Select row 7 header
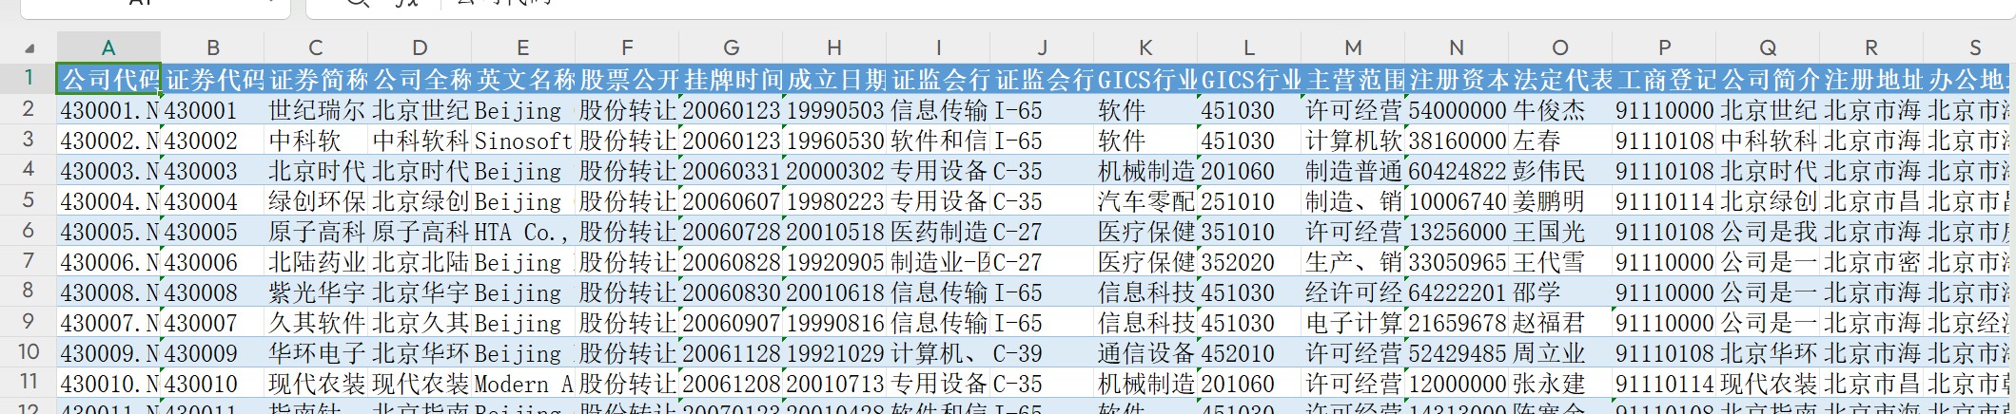2016x414 pixels. click(x=29, y=260)
